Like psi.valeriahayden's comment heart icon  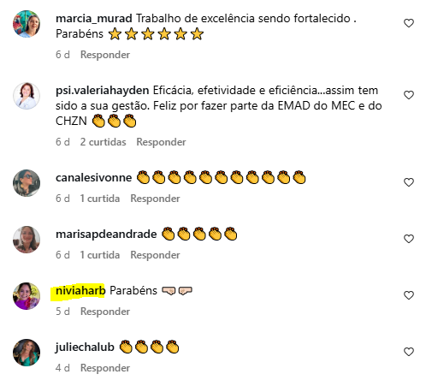point(409,95)
